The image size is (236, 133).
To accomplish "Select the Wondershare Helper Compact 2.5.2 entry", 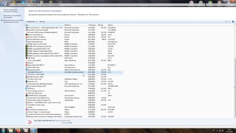I will 74,100.
